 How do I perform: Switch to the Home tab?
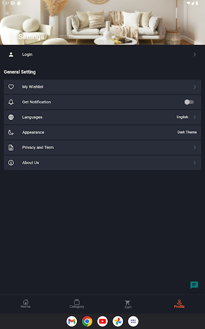coord(25,303)
